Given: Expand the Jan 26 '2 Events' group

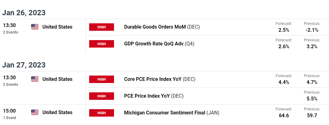Looking at the screenshot, I should coord(11,32).
